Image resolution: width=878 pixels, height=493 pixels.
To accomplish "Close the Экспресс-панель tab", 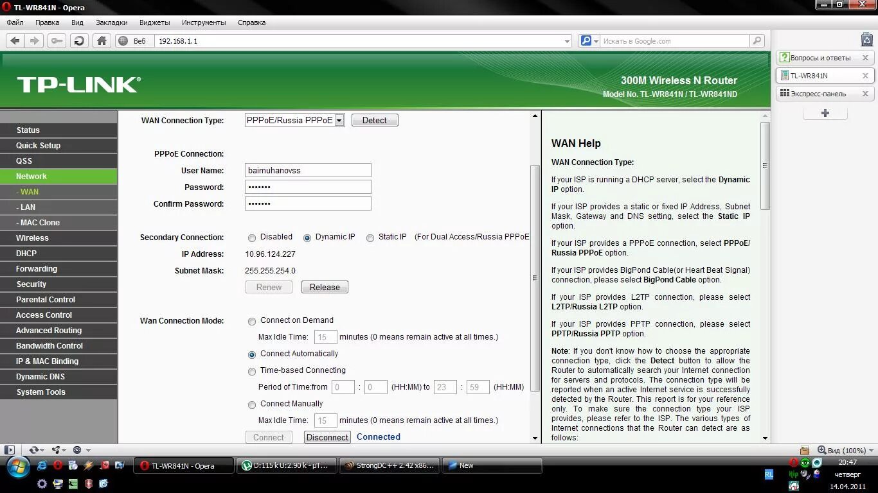I will click(865, 94).
